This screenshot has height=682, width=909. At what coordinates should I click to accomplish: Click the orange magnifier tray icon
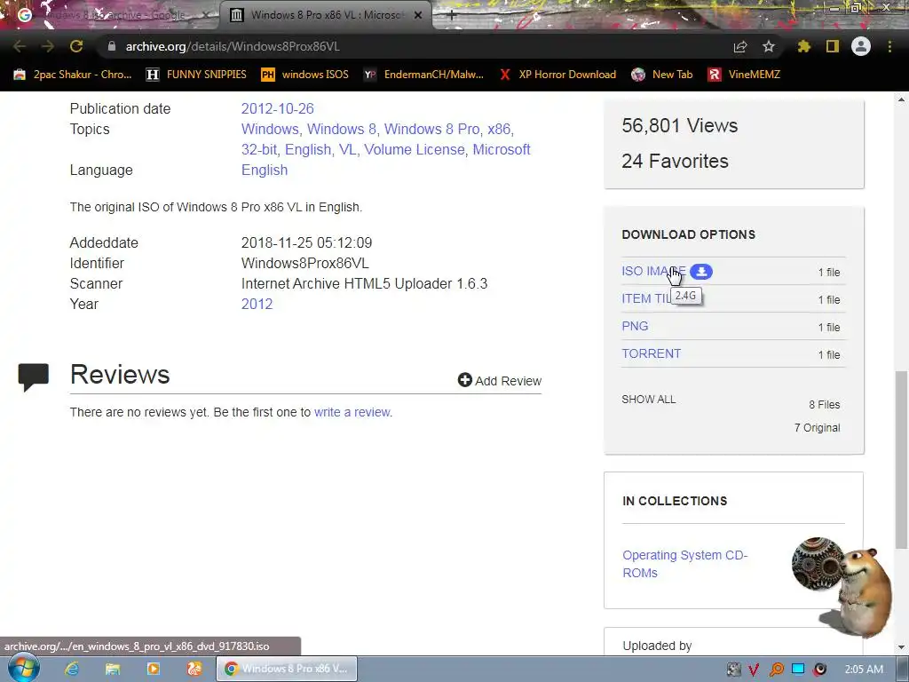coord(776,670)
